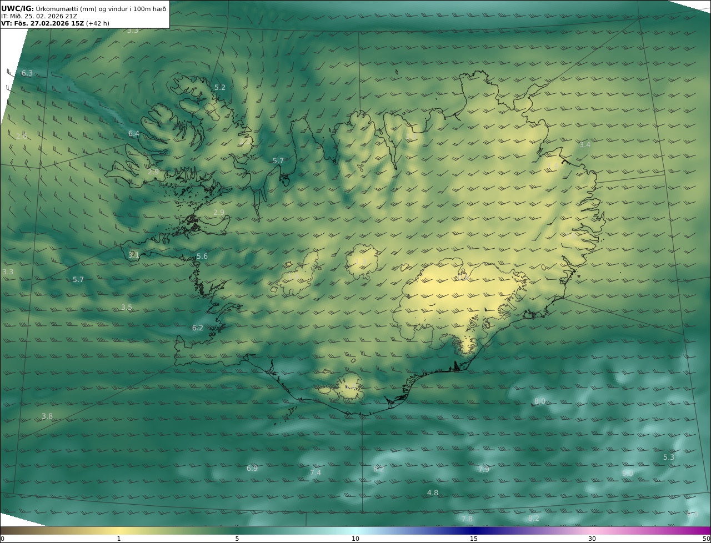This screenshot has height=543, width=711.
Task: Click the 7.8 value label
Action: 467,519
